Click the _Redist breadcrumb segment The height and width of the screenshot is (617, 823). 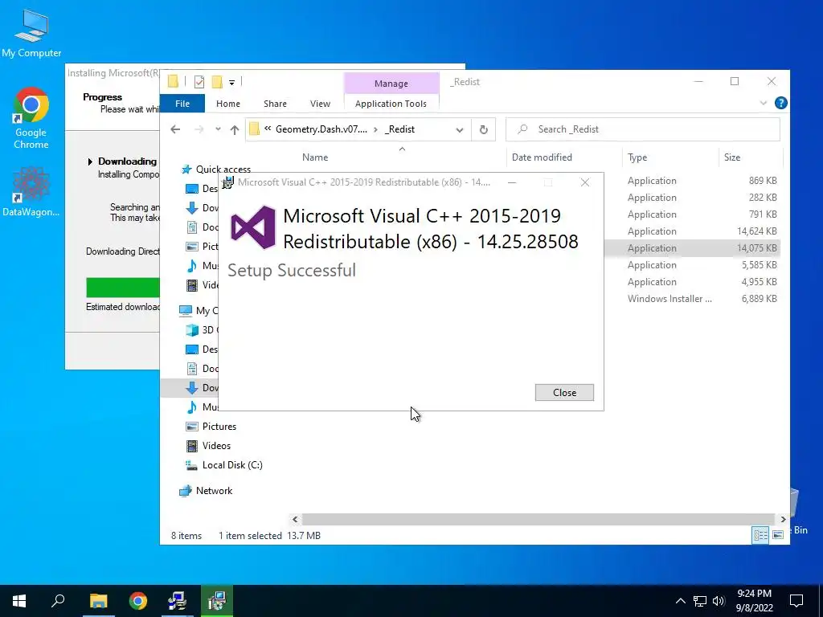click(x=399, y=129)
